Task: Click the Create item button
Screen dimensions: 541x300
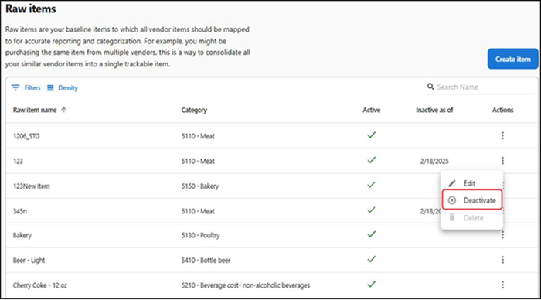Action: point(512,59)
